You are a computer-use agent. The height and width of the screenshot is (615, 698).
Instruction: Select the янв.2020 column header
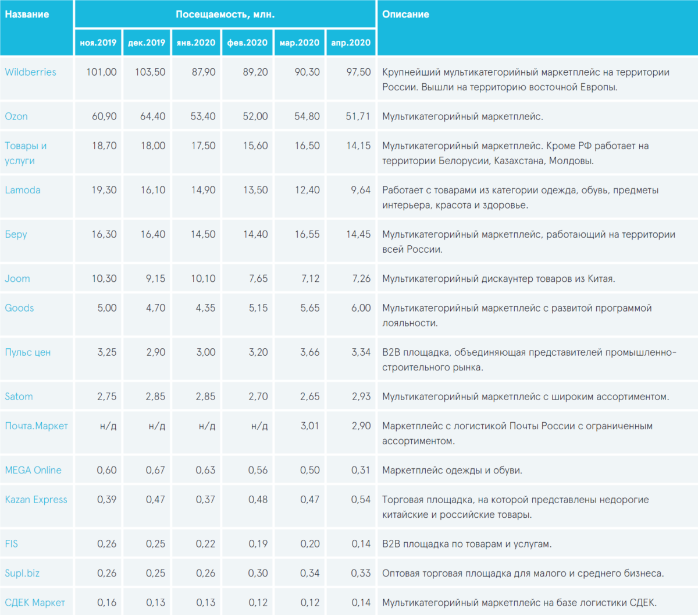(196, 43)
